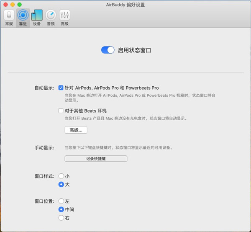Close the AirBuddy preferences window
The height and width of the screenshot is (232, 251).
click(5, 5)
